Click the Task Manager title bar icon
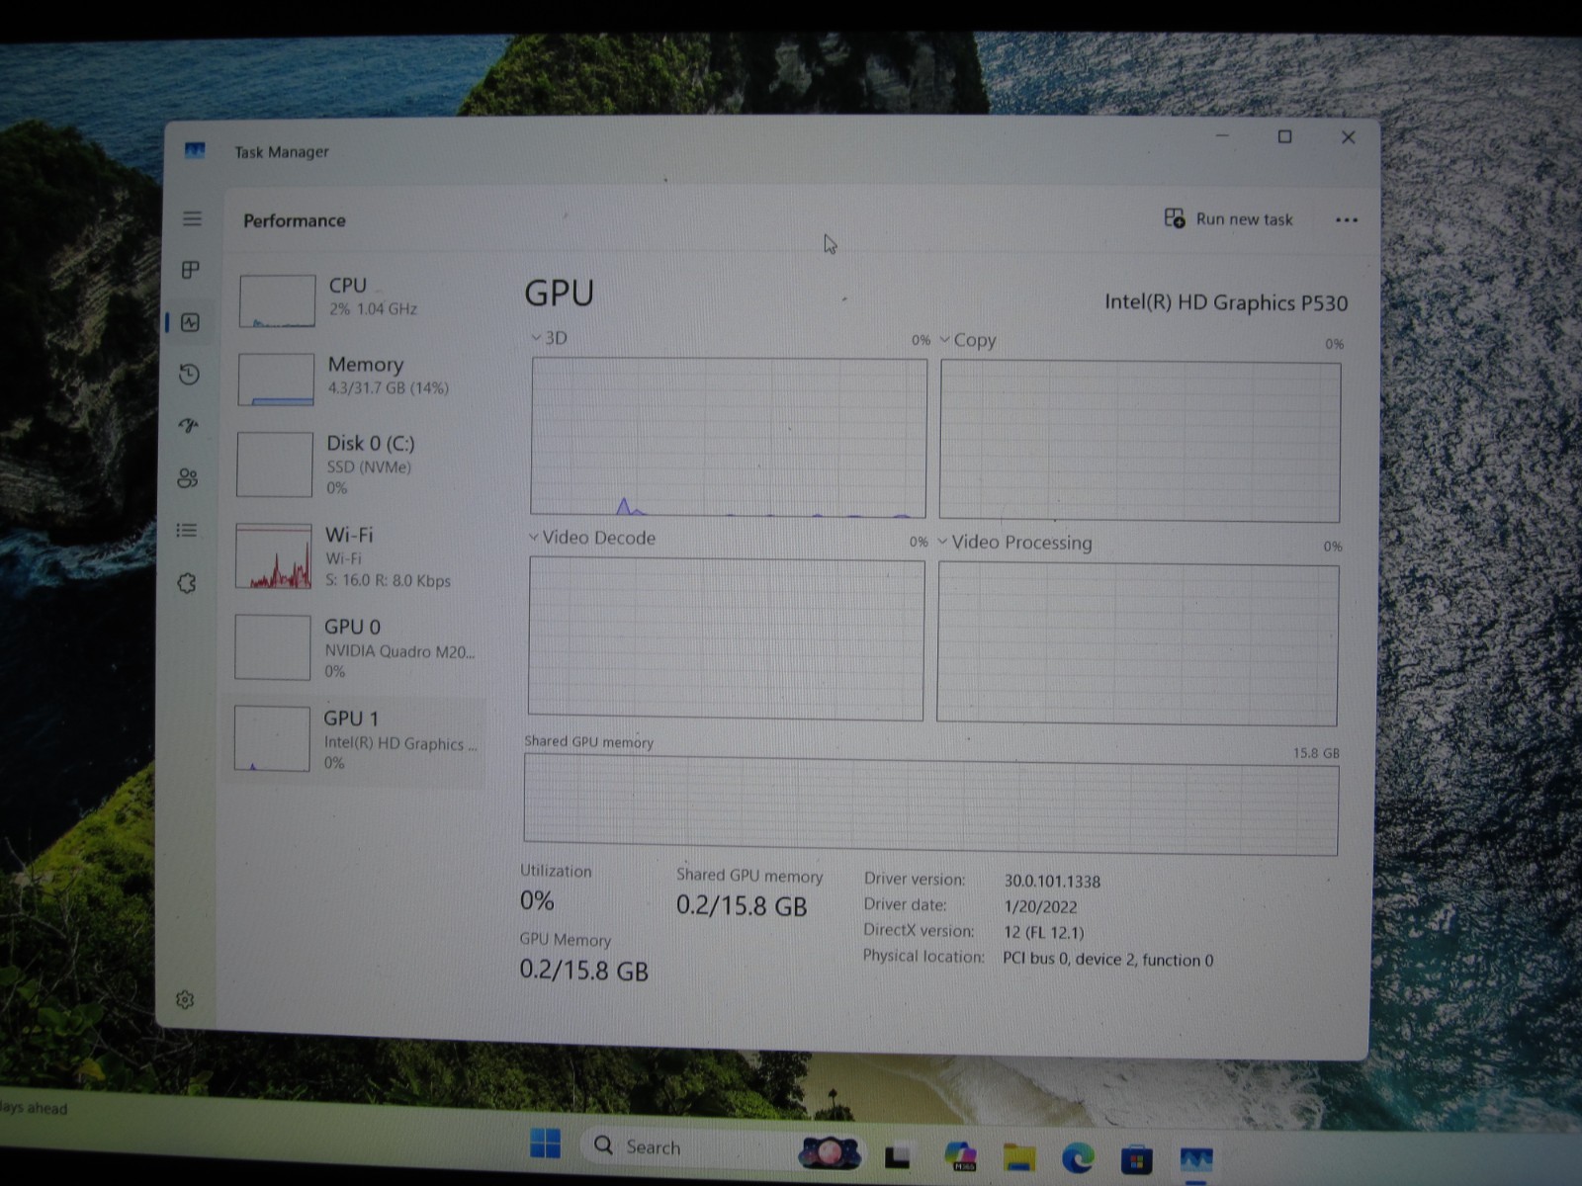Image resolution: width=1582 pixels, height=1186 pixels. click(x=195, y=150)
